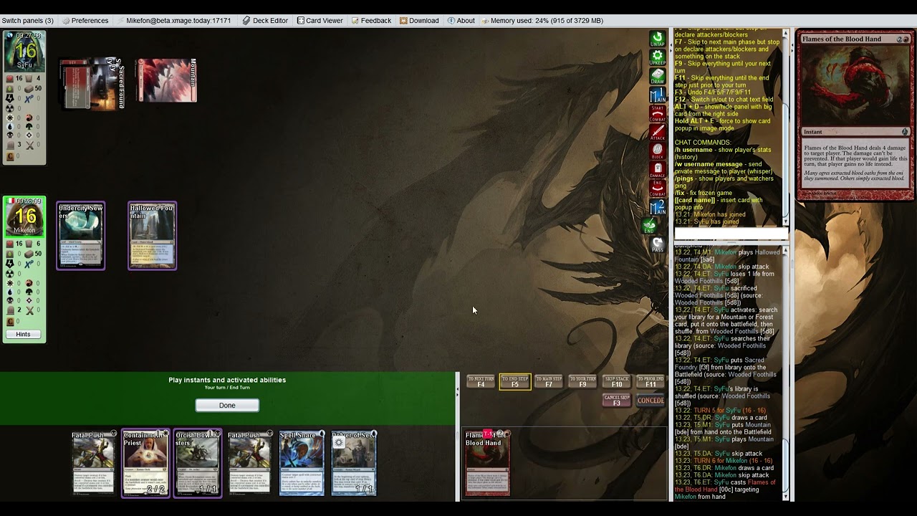The height and width of the screenshot is (516, 917).
Task: Click Mikefon's white mana sun icon
Action: point(10,283)
